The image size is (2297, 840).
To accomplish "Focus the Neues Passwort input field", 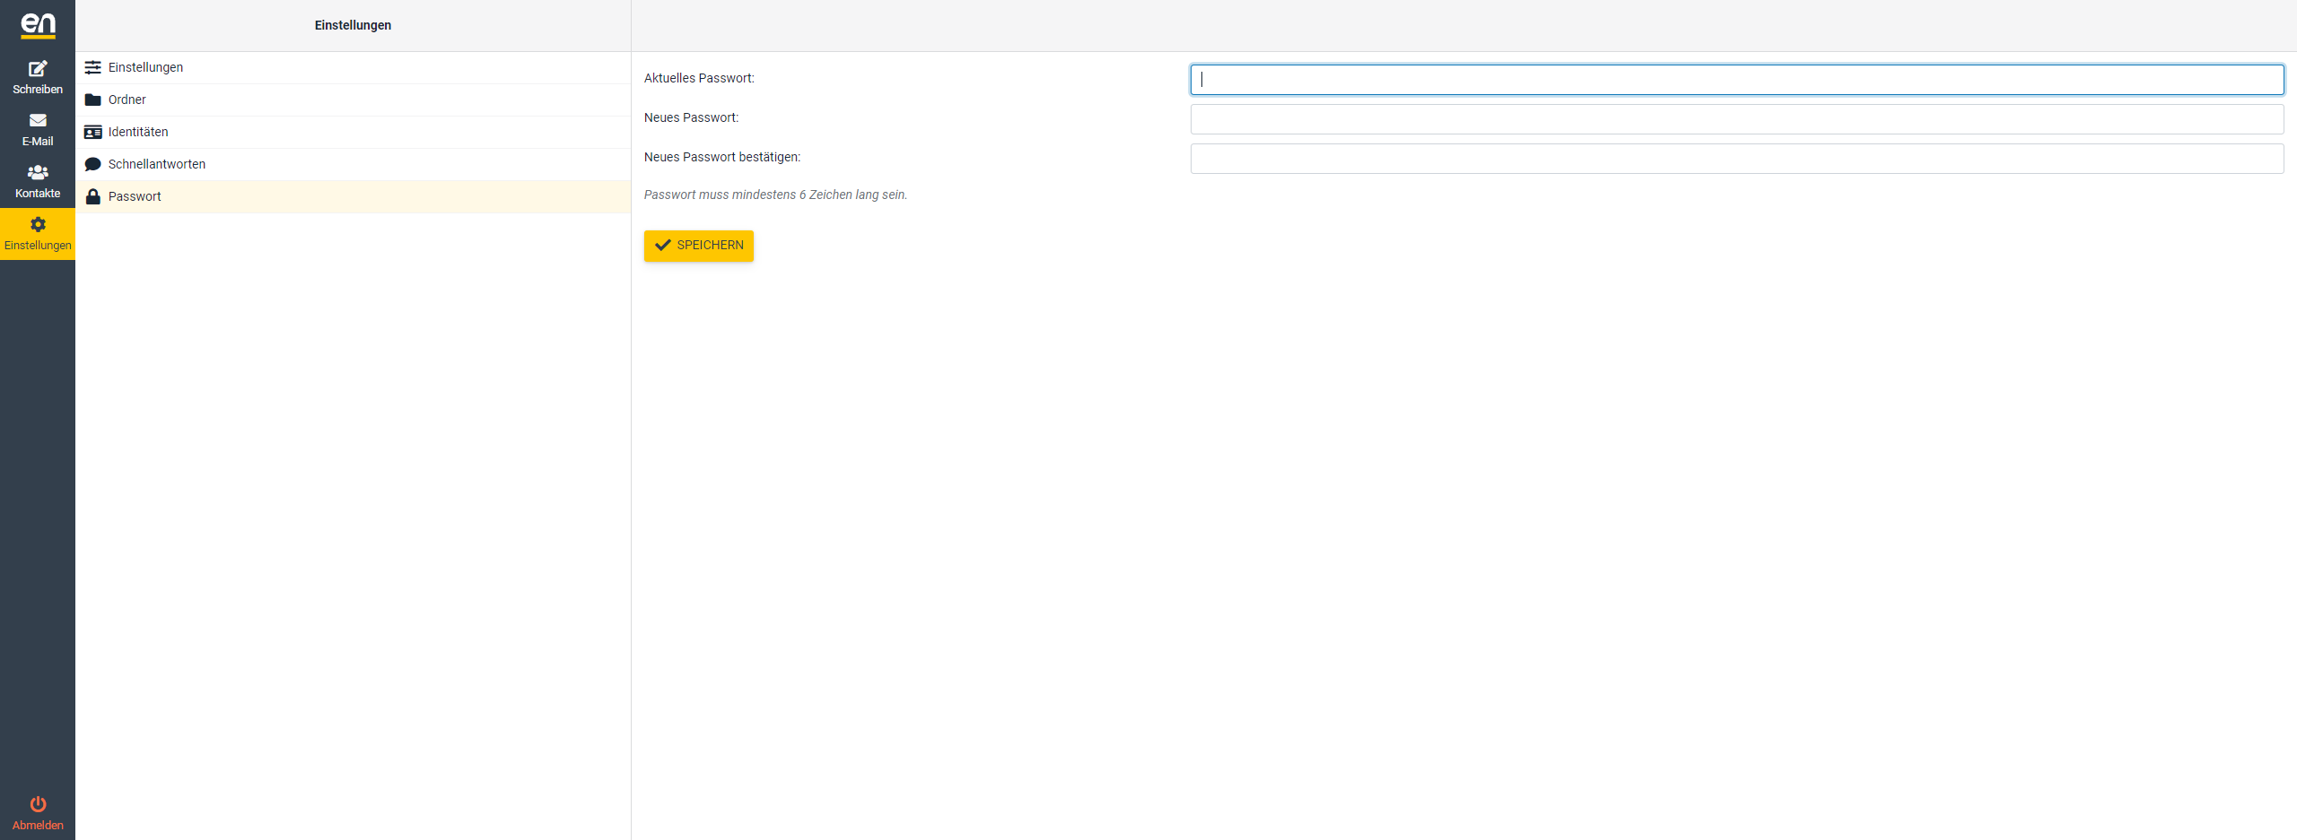I will pos(1737,119).
